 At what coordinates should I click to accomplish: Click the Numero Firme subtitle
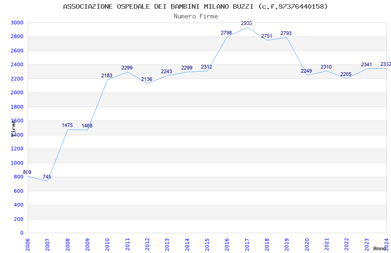coord(196,16)
